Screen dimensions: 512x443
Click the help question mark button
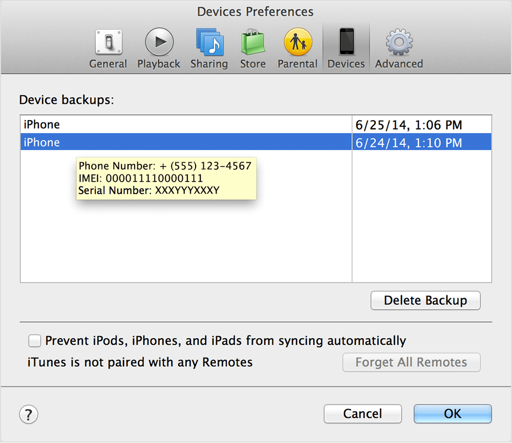click(29, 415)
